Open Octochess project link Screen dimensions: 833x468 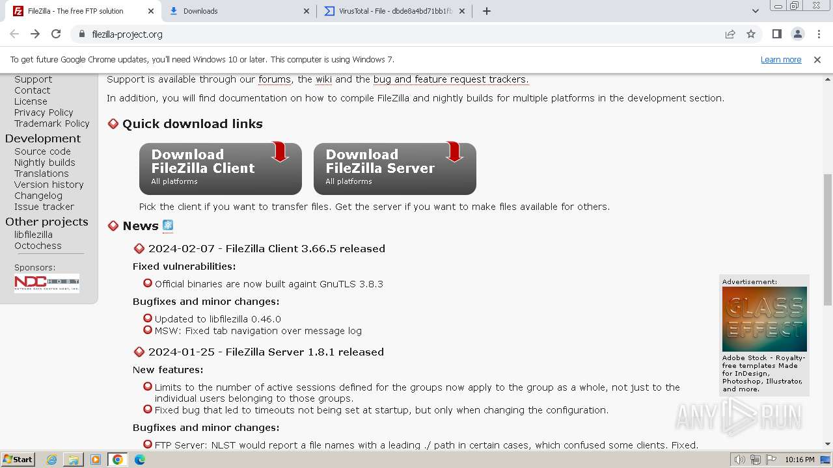[x=38, y=246]
